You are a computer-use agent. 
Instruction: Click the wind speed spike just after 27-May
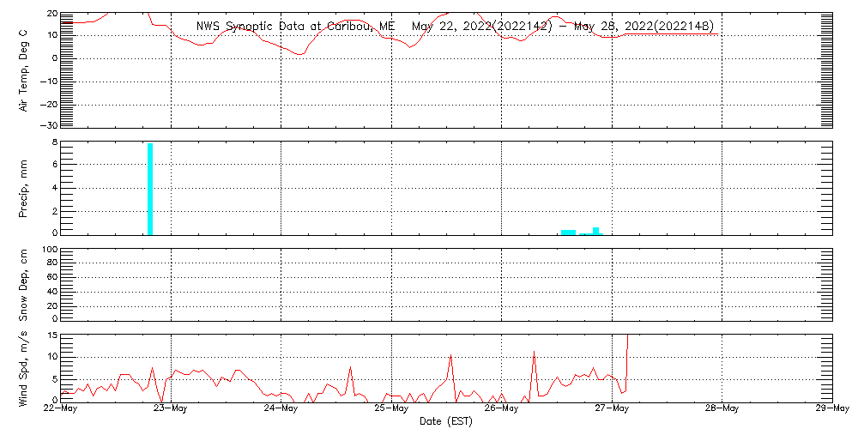tap(627, 352)
